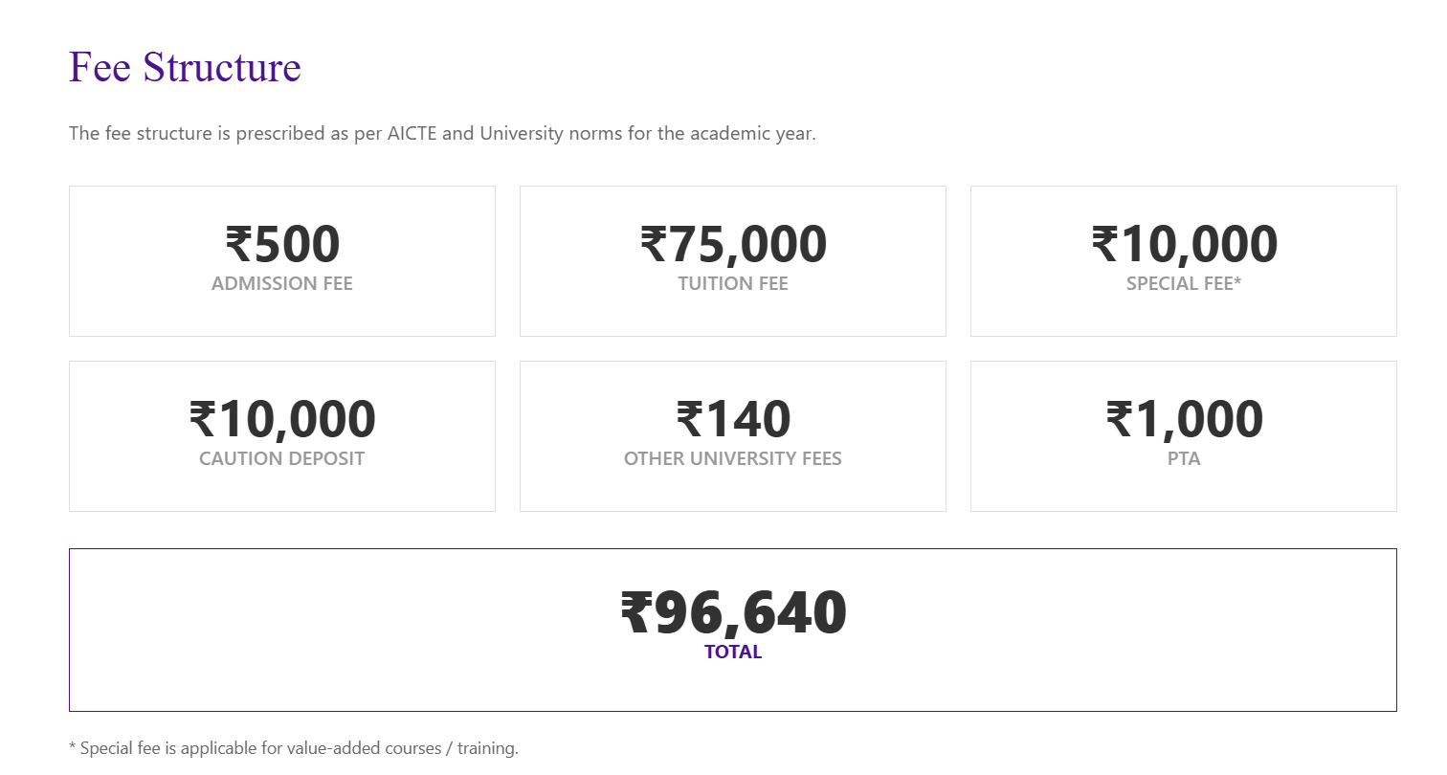Select the ₹500 admission fee amount
Image resolution: width=1447 pixels, height=775 pixels.
coord(282,244)
